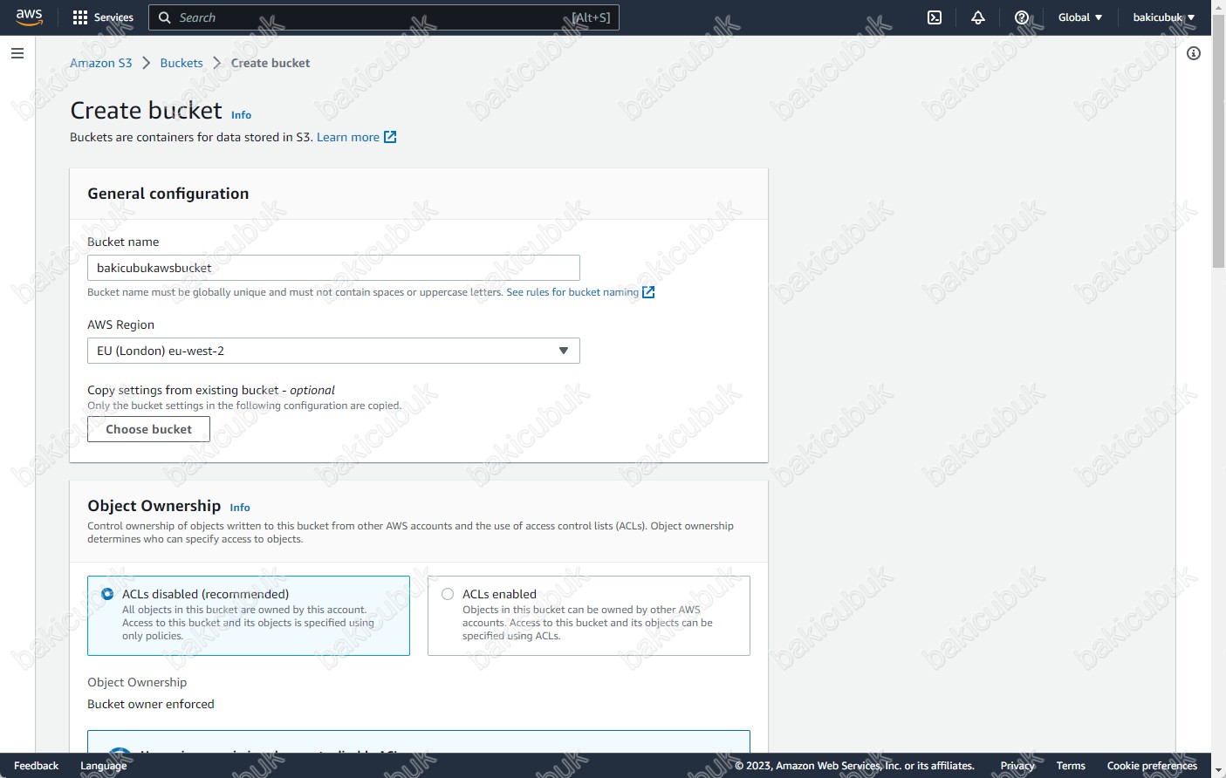
Task: Toggle the left navigation hamburger menu
Action: point(17,53)
